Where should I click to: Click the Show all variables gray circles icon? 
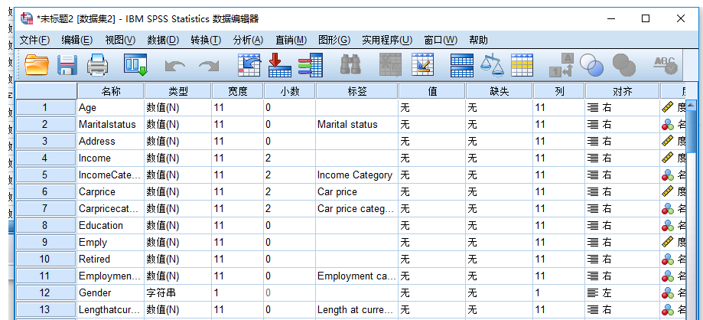click(624, 65)
